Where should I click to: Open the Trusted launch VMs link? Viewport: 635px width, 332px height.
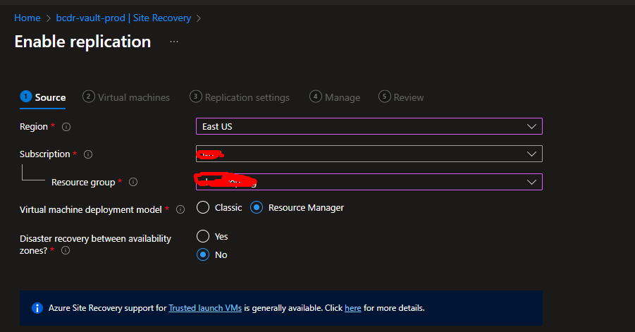(x=205, y=308)
